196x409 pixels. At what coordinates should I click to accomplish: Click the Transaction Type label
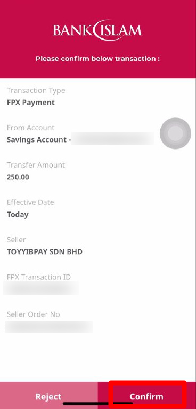pos(36,91)
